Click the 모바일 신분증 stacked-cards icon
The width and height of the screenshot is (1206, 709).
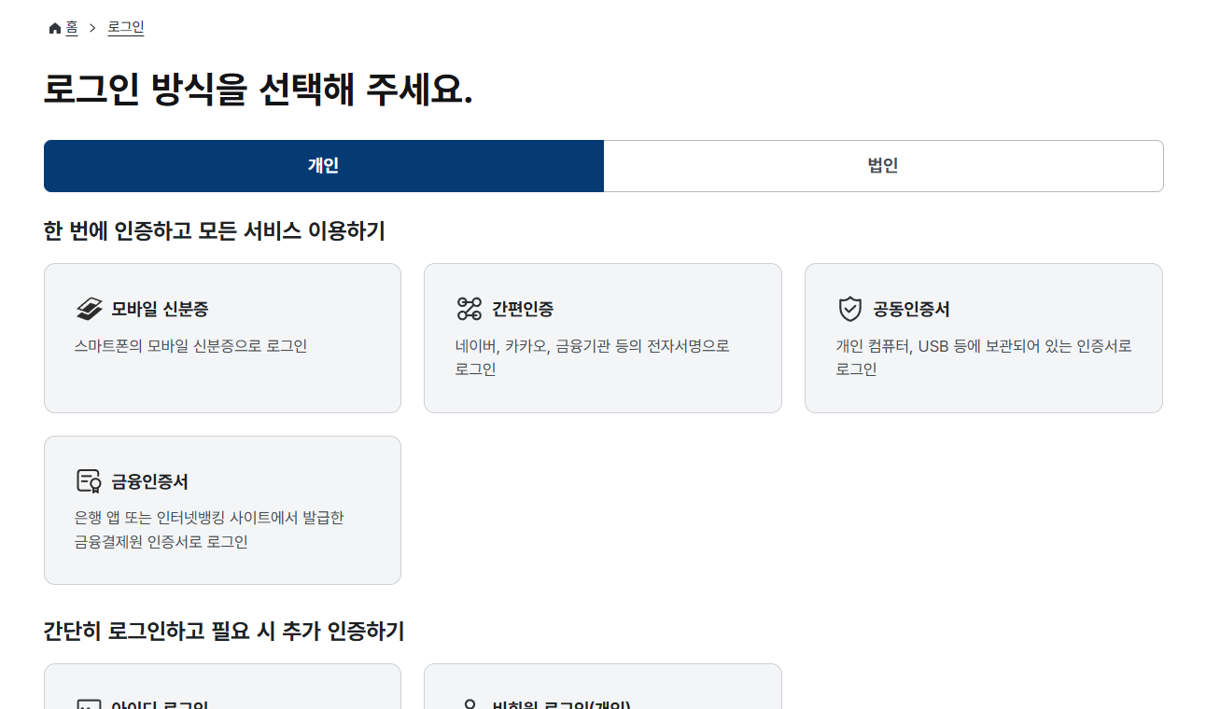[x=89, y=309]
